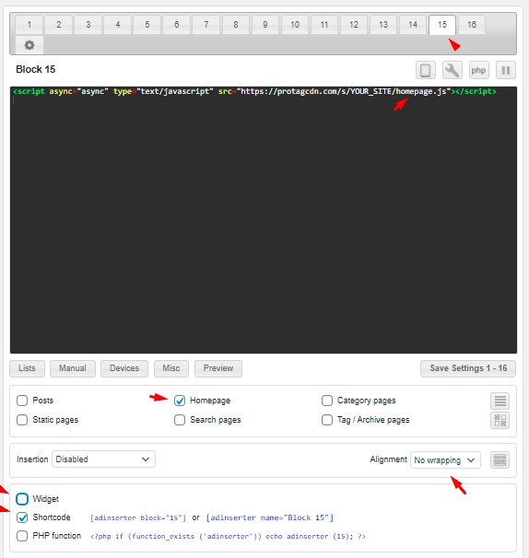Open block tab 16
529x558 pixels.
tap(472, 25)
